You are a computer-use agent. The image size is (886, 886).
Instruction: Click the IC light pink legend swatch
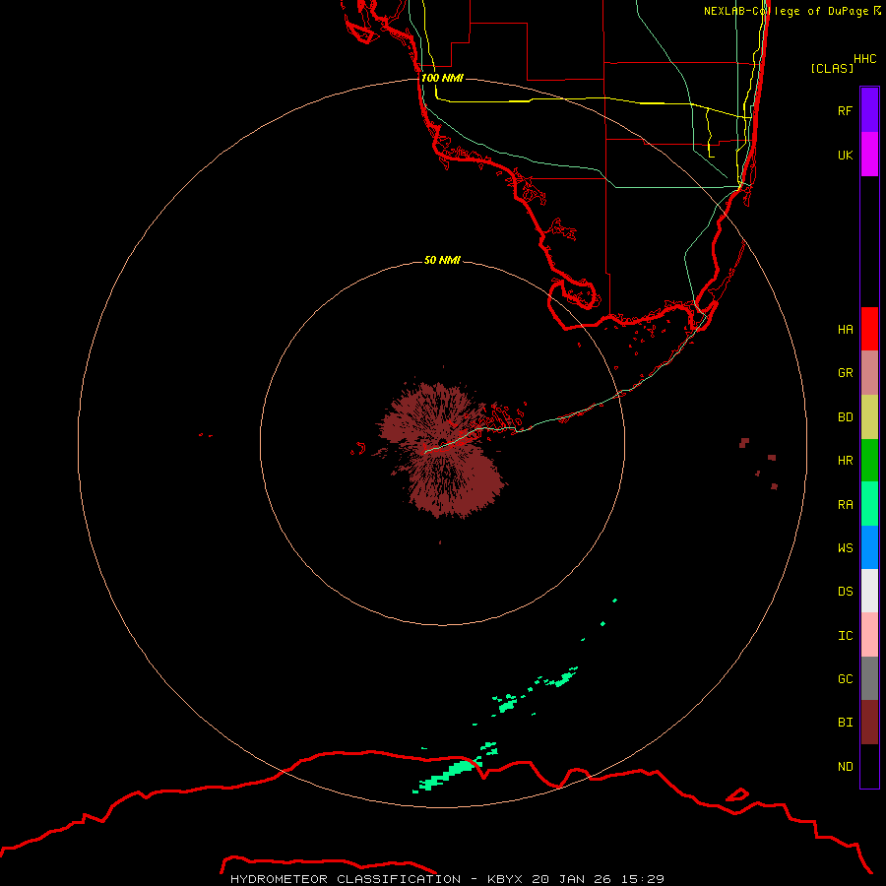point(869,635)
